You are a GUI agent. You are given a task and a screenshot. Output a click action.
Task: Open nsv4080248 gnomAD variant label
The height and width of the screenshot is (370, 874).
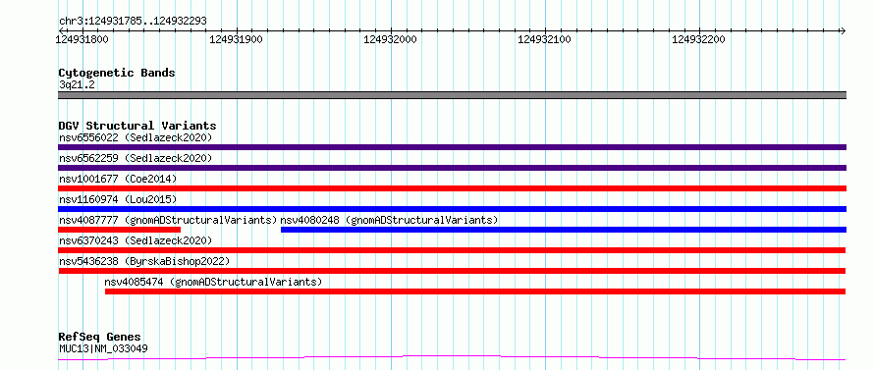click(x=389, y=220)
